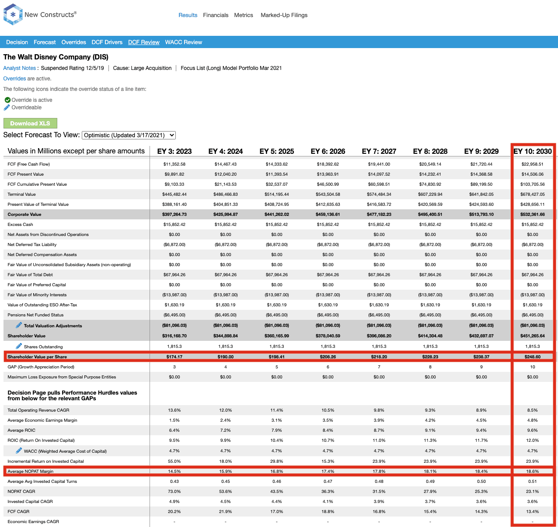Click the 'EY 5: 2025' column header
The image size is (558, 527).
click(277, 151)
